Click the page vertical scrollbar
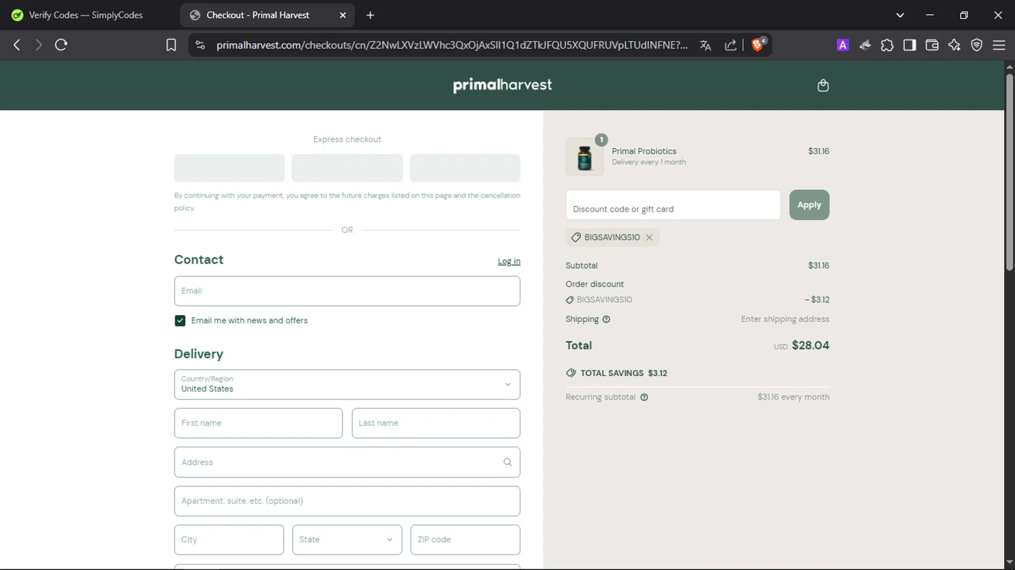The width and height of the screenshot is (1015, 570). (1010, 172)
